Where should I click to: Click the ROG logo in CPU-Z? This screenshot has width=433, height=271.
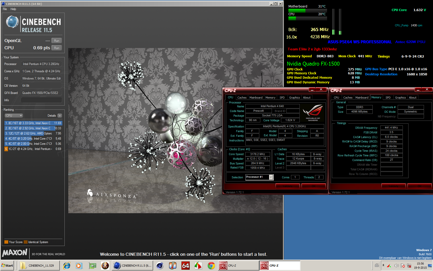coord(313,113)
